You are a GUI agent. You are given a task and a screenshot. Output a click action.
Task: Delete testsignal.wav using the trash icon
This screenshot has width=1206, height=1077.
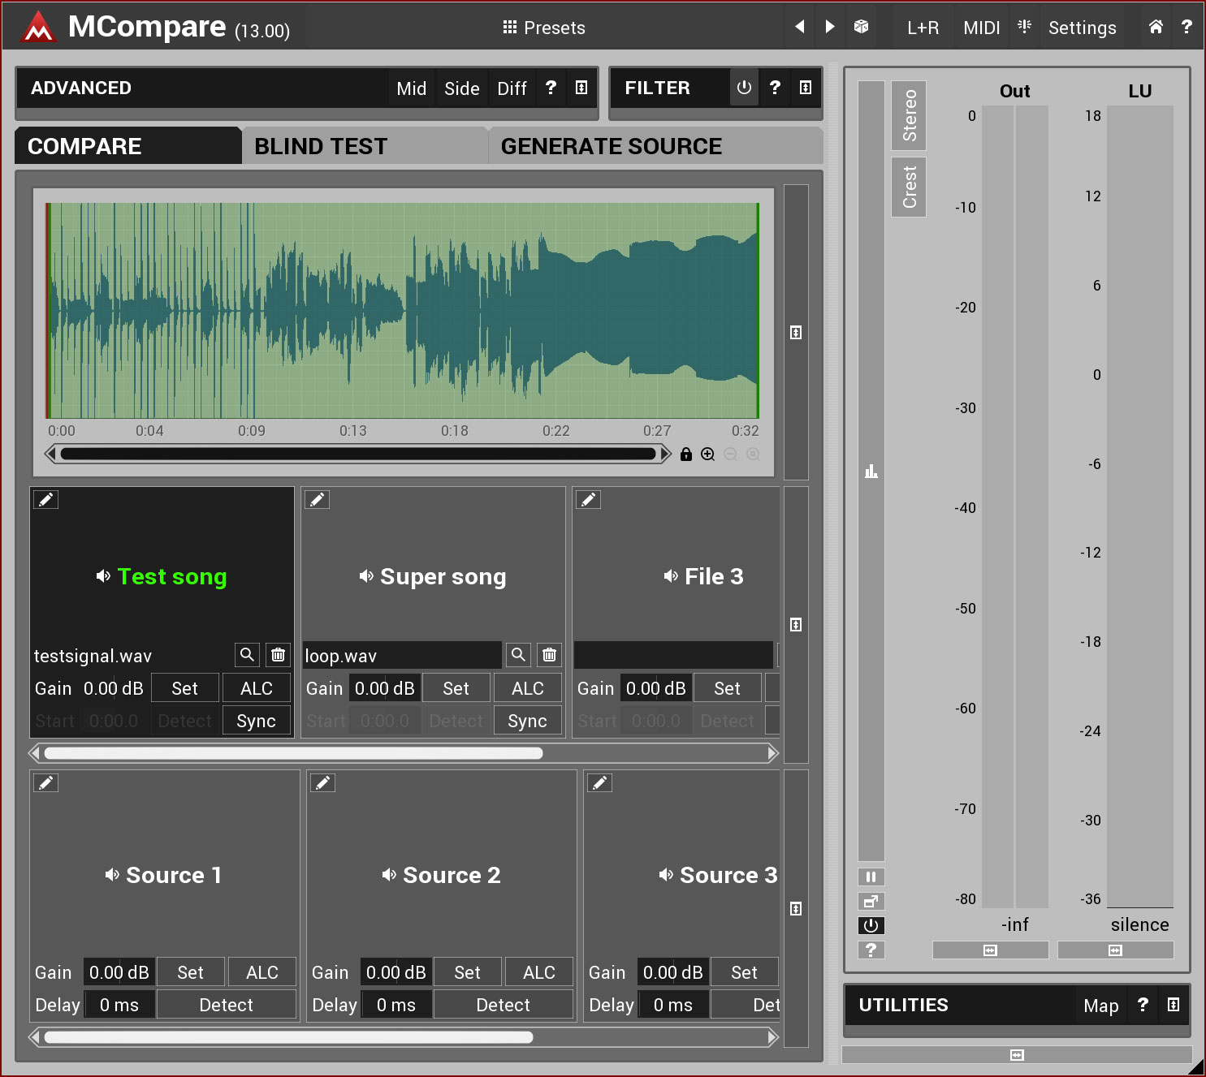click(x=278, y=655)
